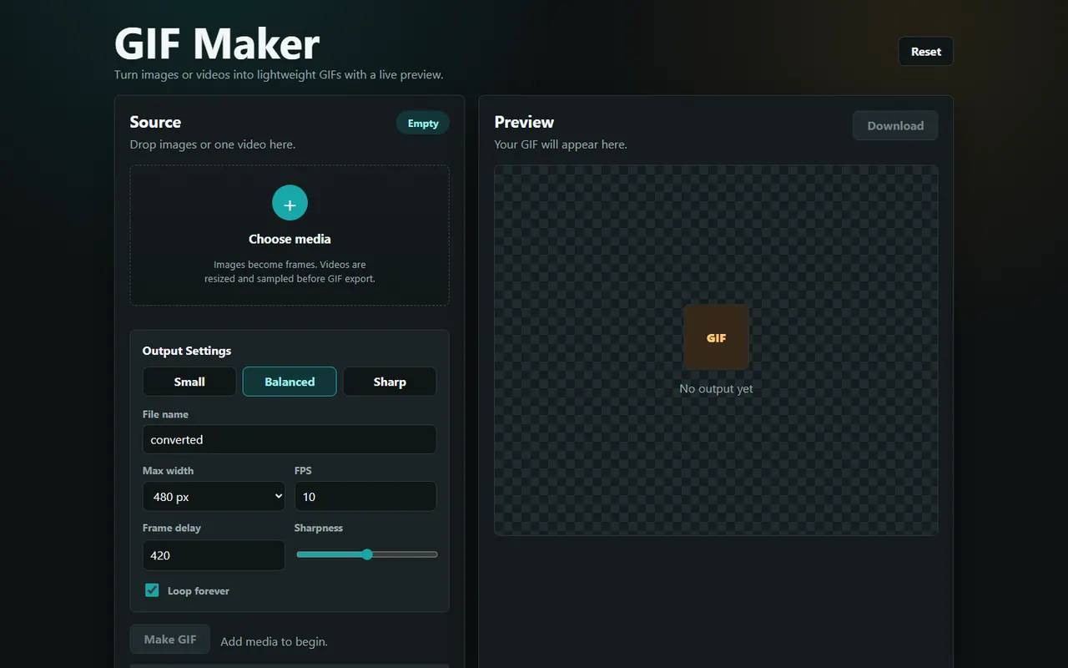Click the Sharpness label
1068x668 pixels.
(x=319, y=528)
